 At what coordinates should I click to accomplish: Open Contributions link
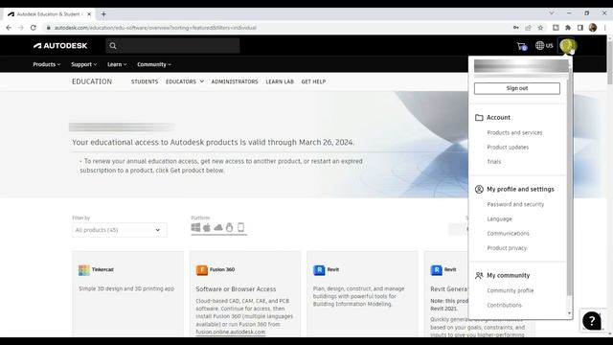(504, 305)
